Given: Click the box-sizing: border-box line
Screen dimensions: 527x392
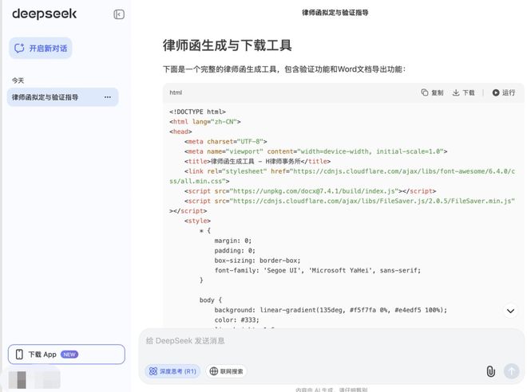Looking at the screenshot, I should pos(257,261).
